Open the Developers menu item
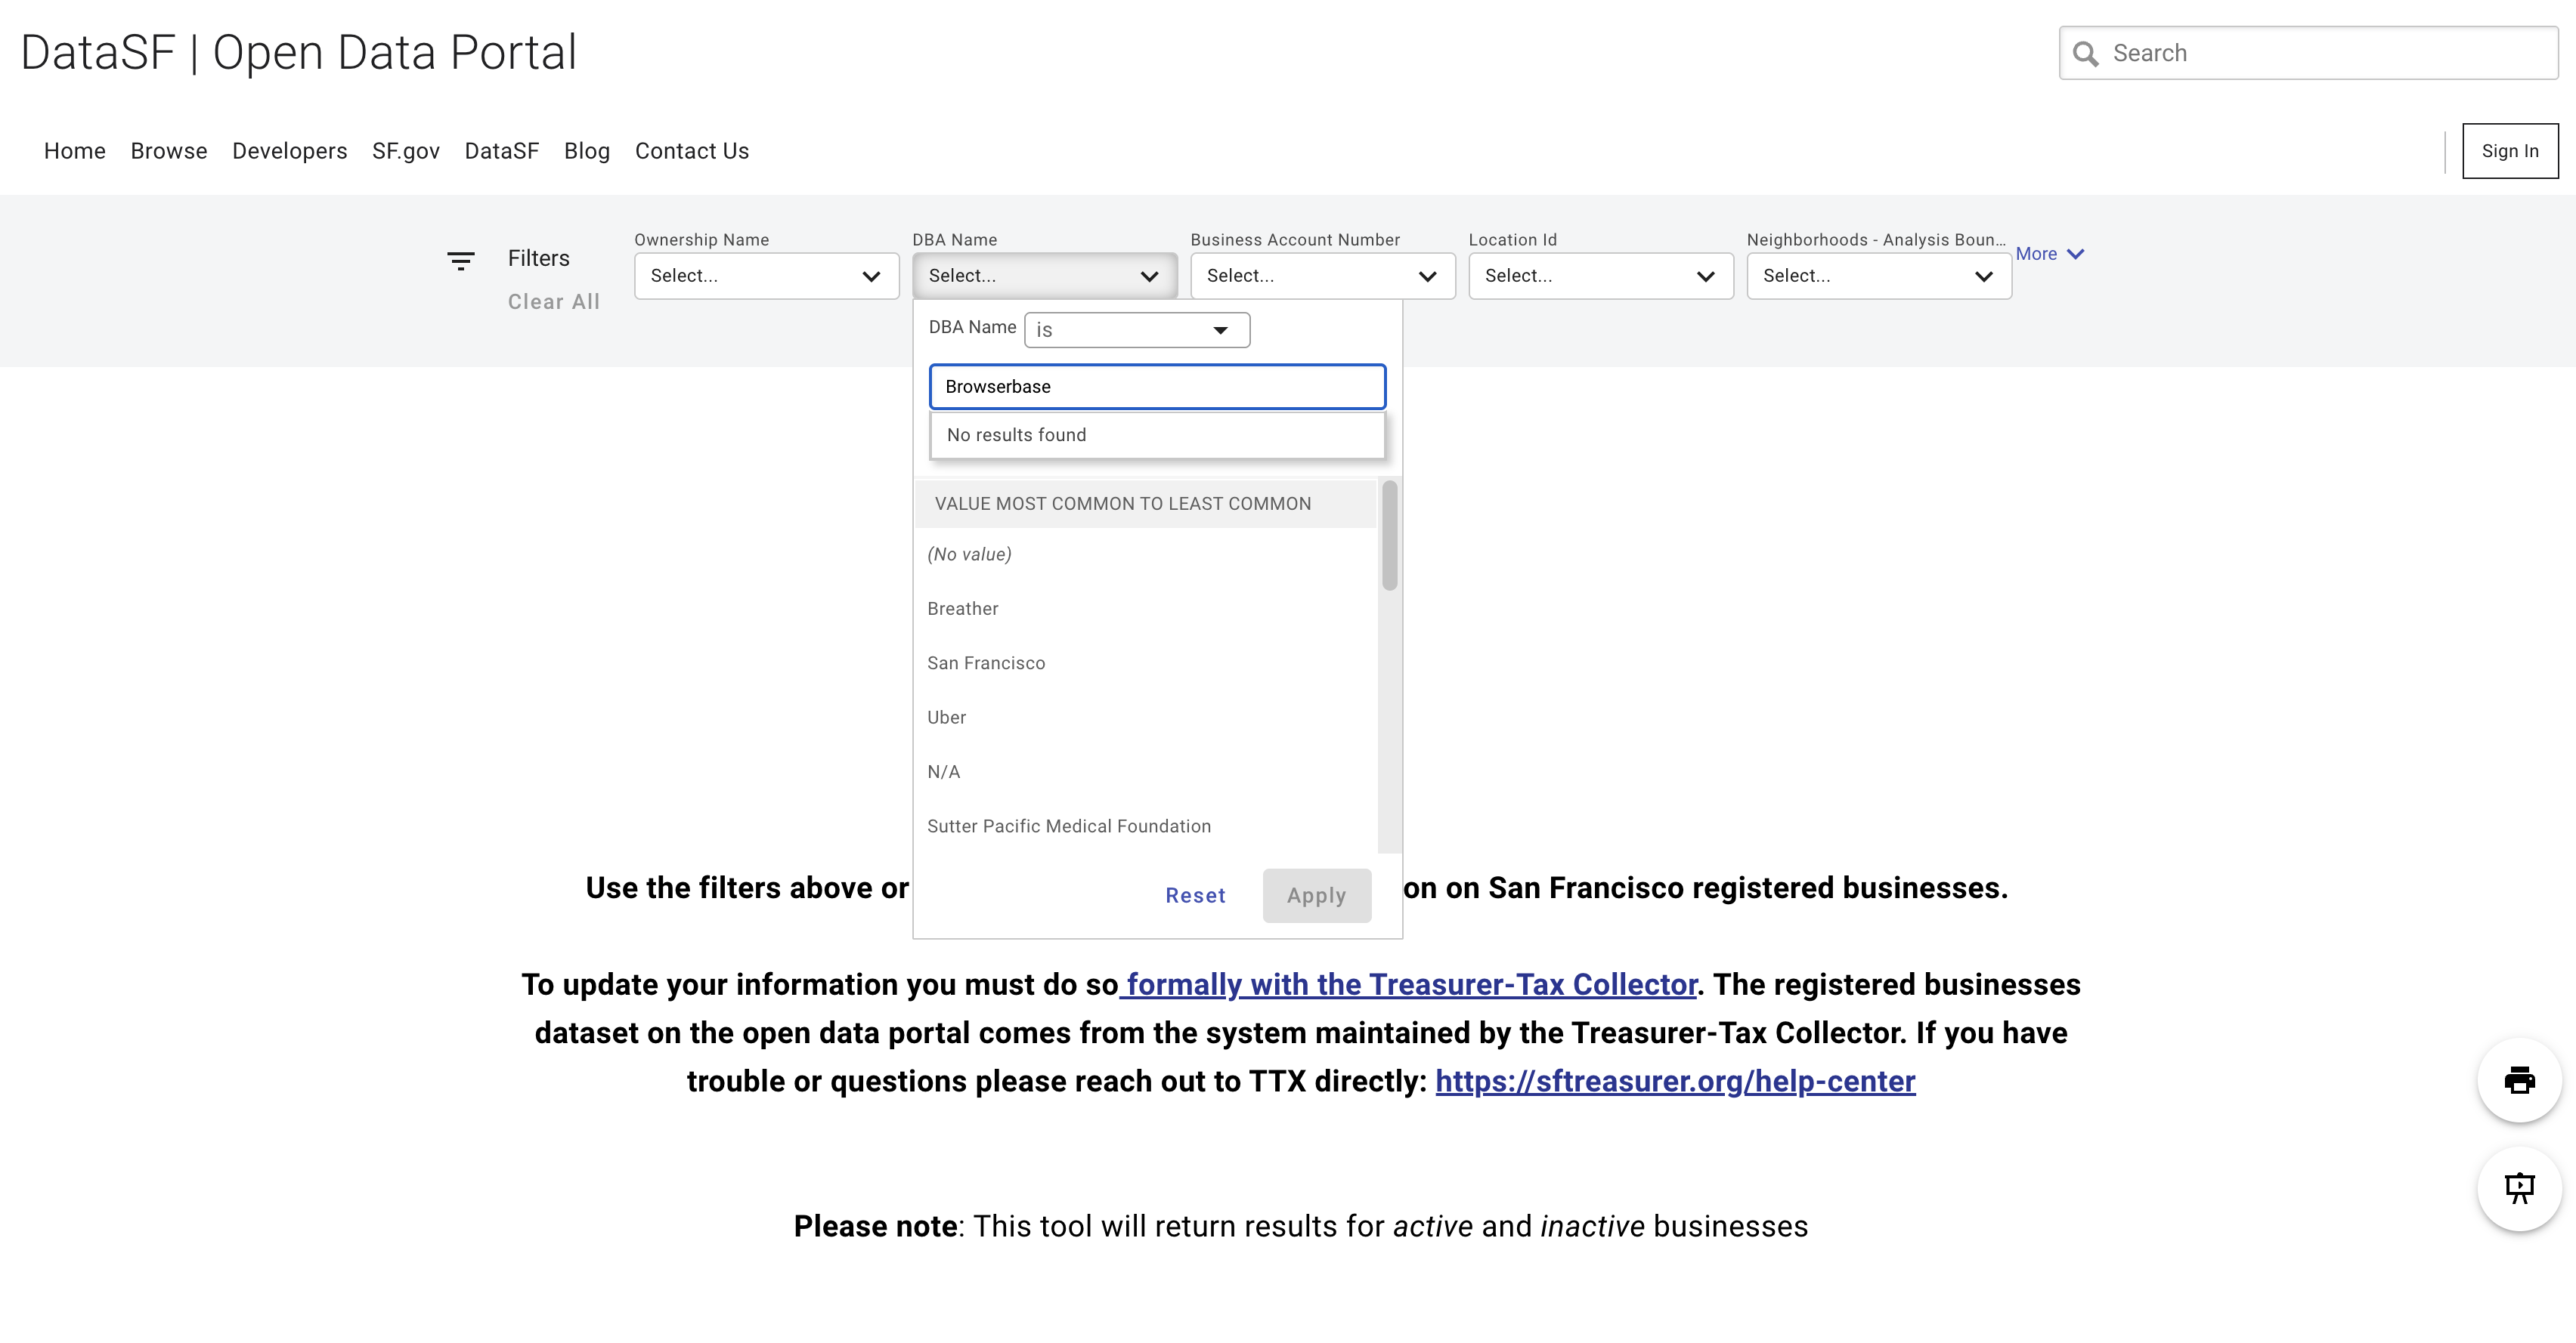 pyautogui.click(x=289, y=151)
